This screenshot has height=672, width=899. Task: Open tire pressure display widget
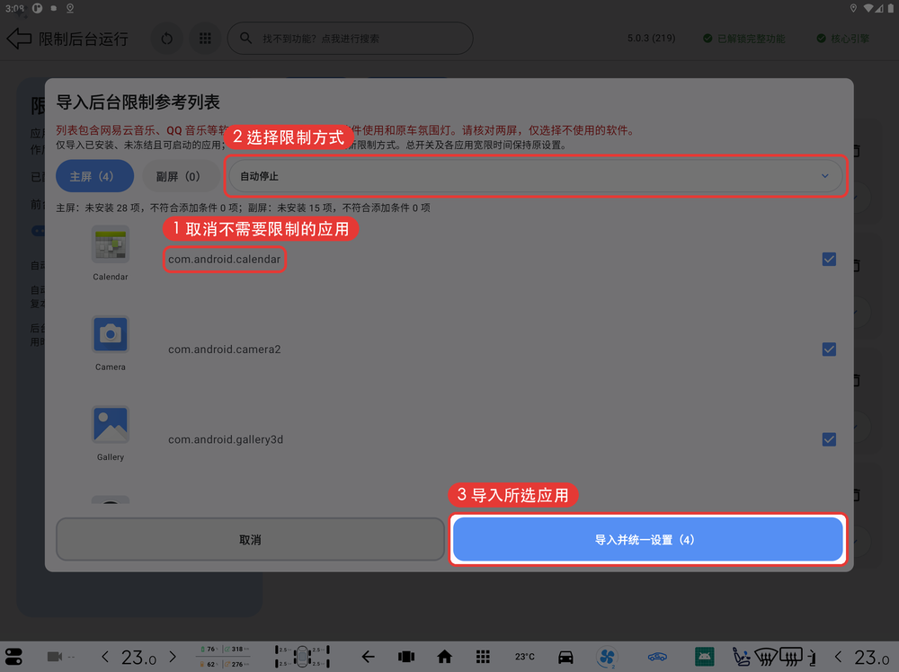(x=302, y=657)
